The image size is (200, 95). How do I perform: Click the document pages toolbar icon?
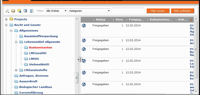click(x=31, y=11)
